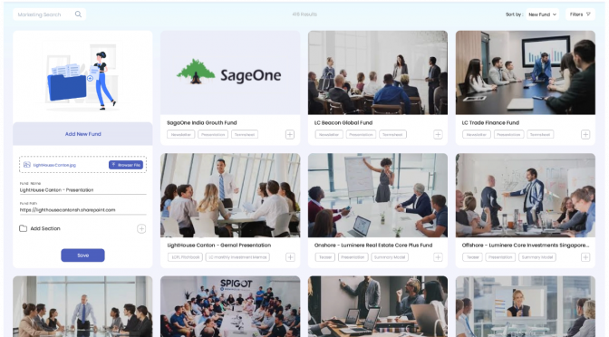
Task: Click the Add Section plus circle
Action: click(141, 228)
